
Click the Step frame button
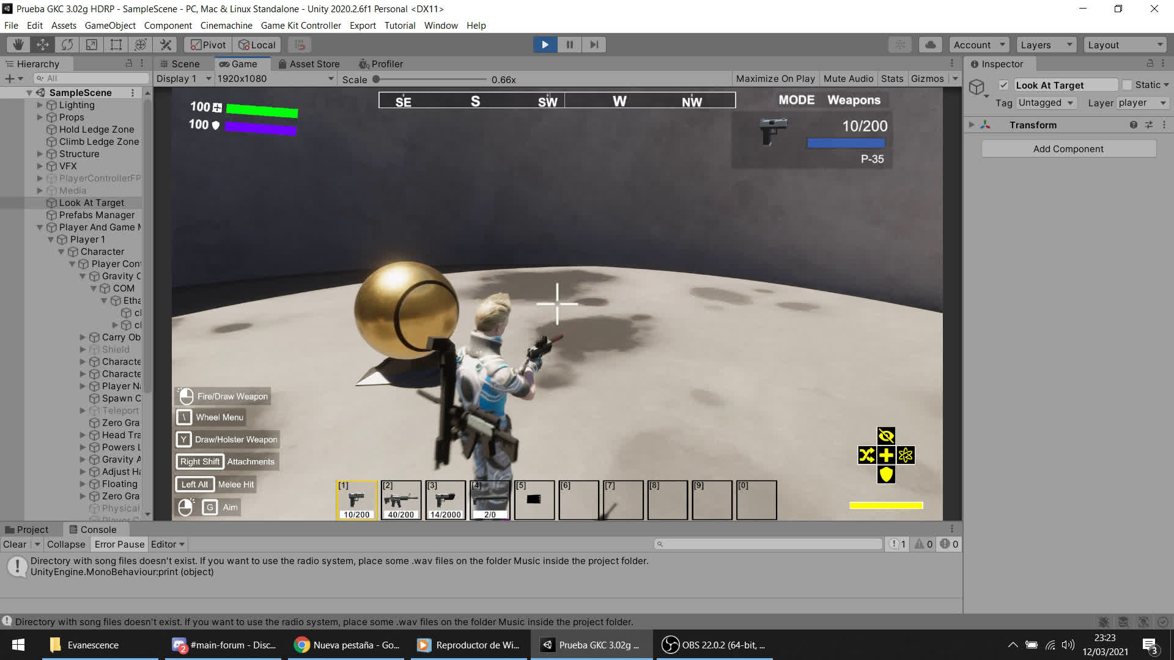[594, 45]
